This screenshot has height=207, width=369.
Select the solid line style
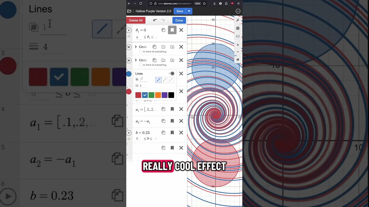158,80
